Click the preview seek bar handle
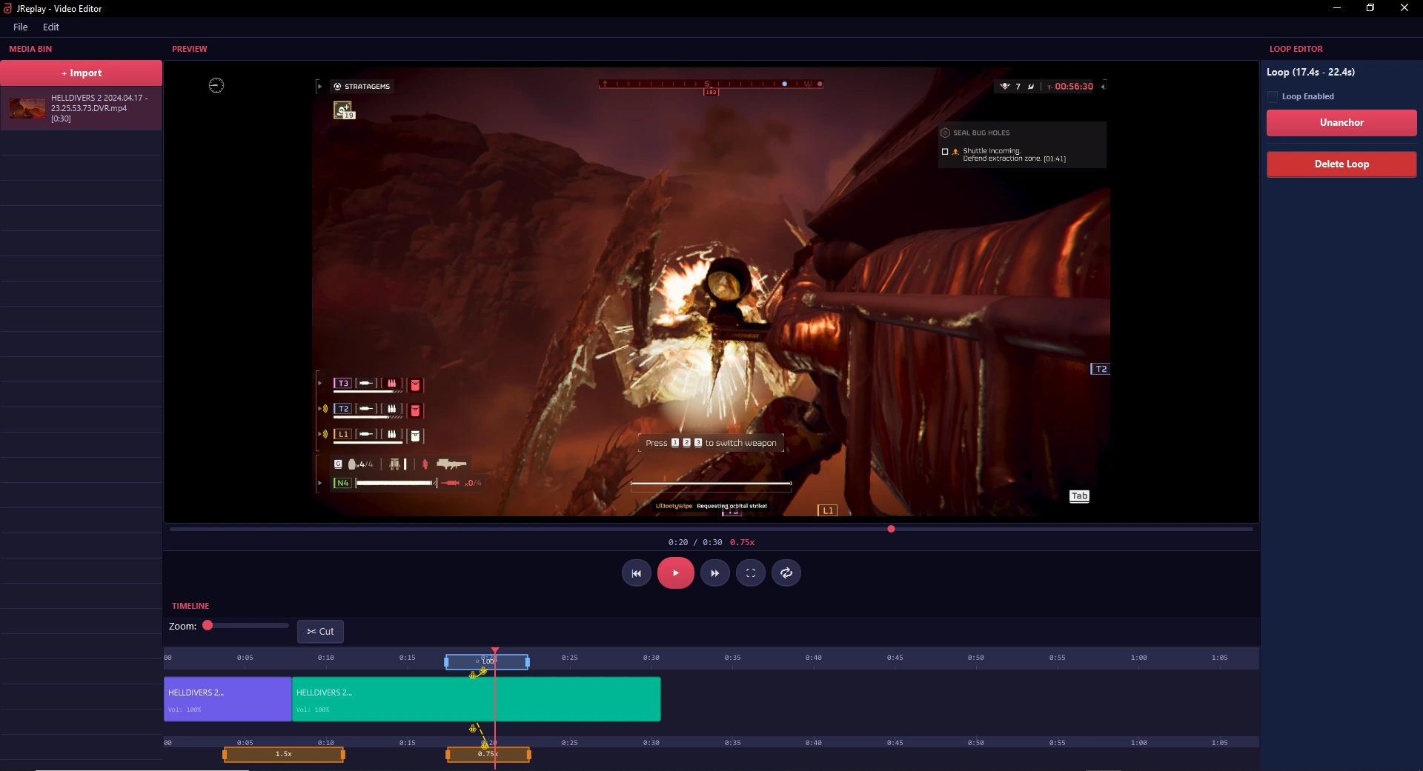Viewport: 1423px width, 771px height. [891, 529]
